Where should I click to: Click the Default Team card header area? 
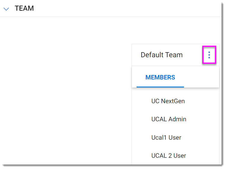[x=175, y=55]
